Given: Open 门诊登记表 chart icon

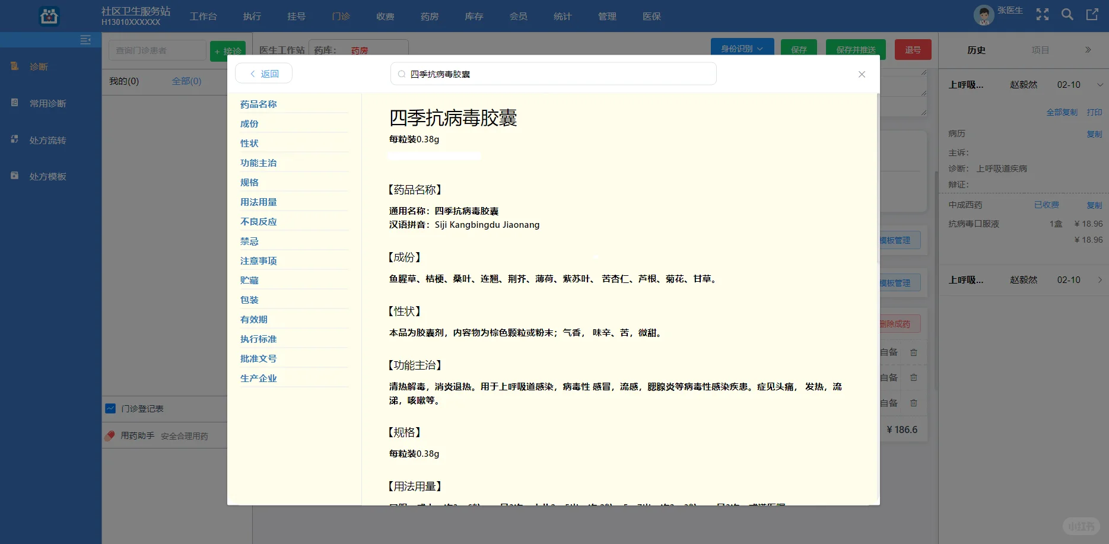Looking at the screenshot, I should [x=110, y=408].
